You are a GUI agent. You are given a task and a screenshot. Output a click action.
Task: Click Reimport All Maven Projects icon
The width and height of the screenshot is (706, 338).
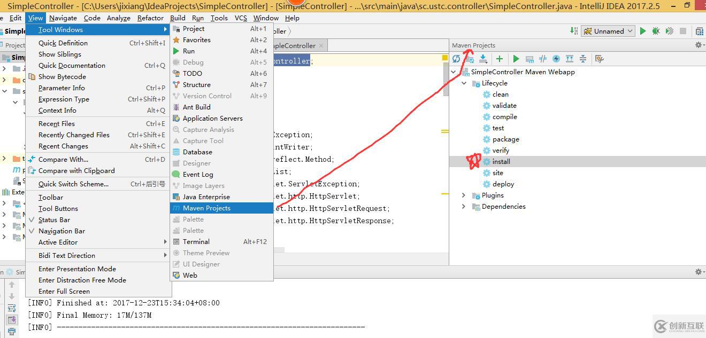pos(456,59)
